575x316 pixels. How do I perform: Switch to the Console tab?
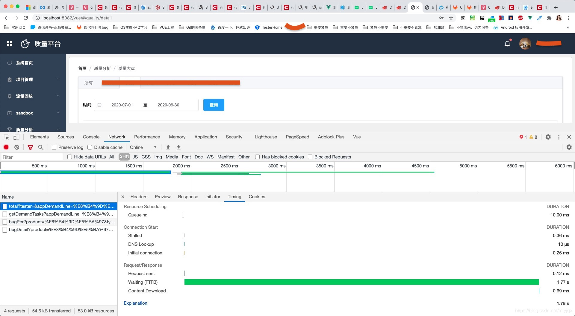click(91, 137)
